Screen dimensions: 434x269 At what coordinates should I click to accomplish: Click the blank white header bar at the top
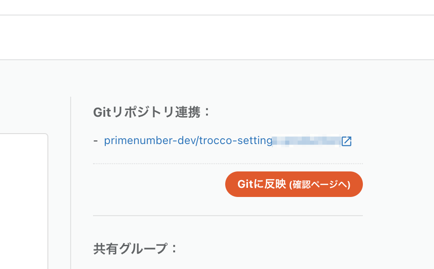point(217,37)
